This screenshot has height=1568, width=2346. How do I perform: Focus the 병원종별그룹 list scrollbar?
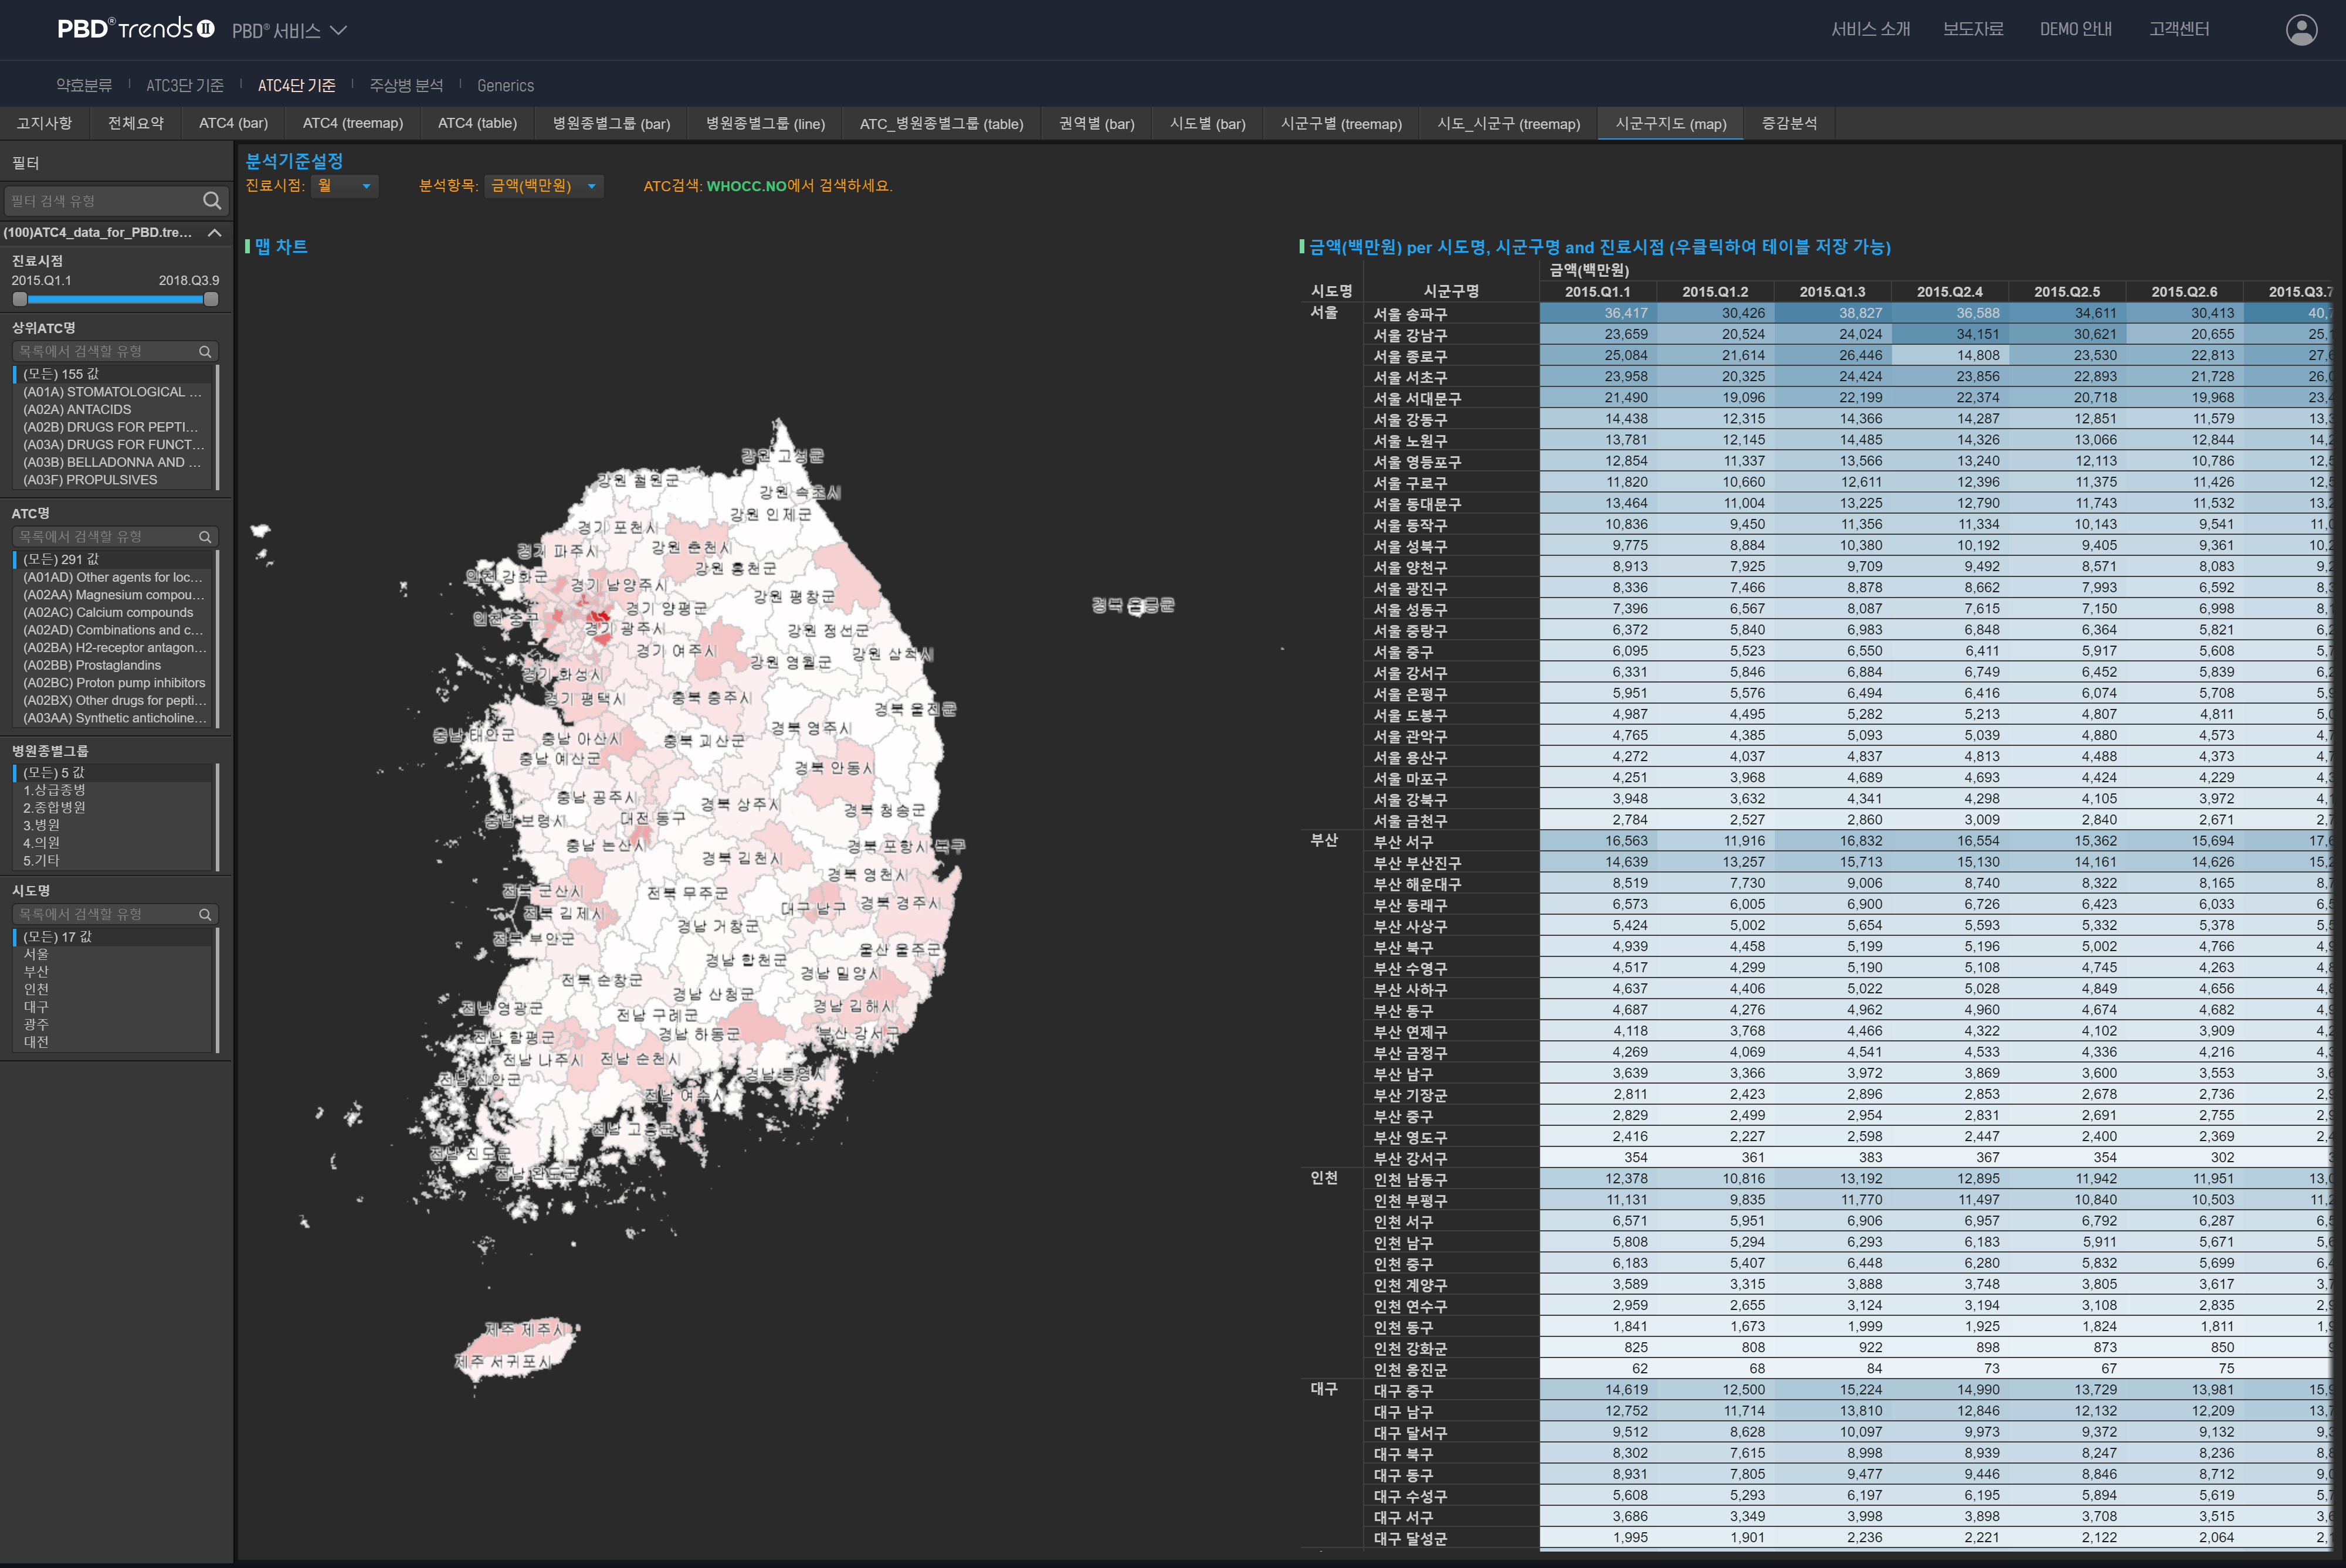tap(217, 817)
